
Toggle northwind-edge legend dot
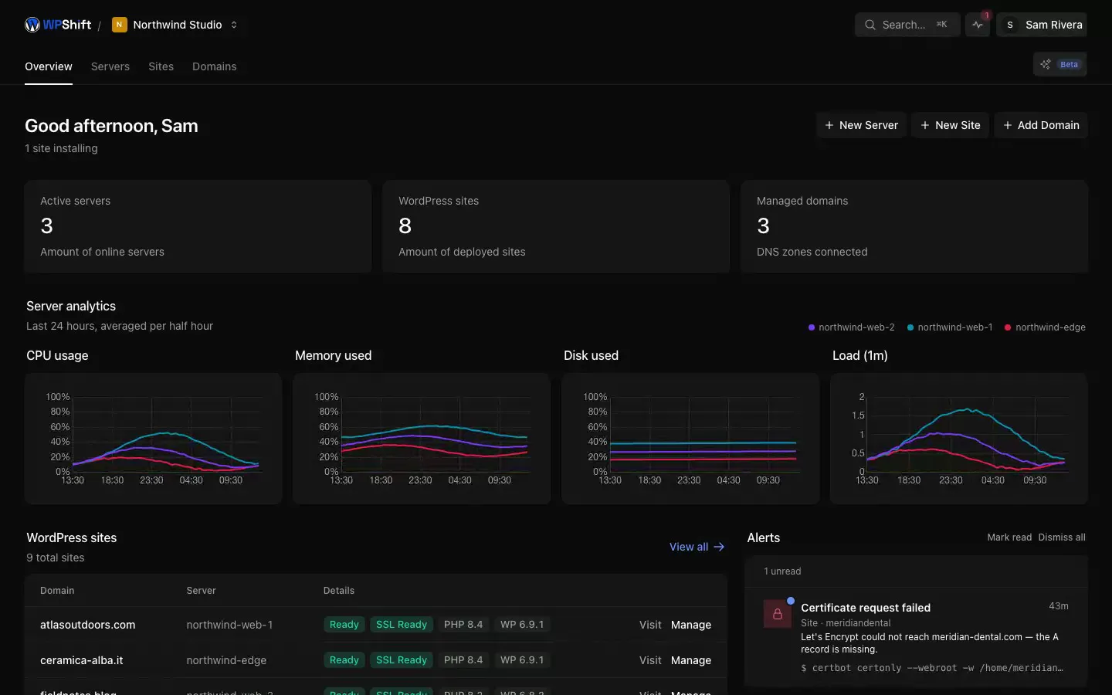click(x=1008, y=327)
